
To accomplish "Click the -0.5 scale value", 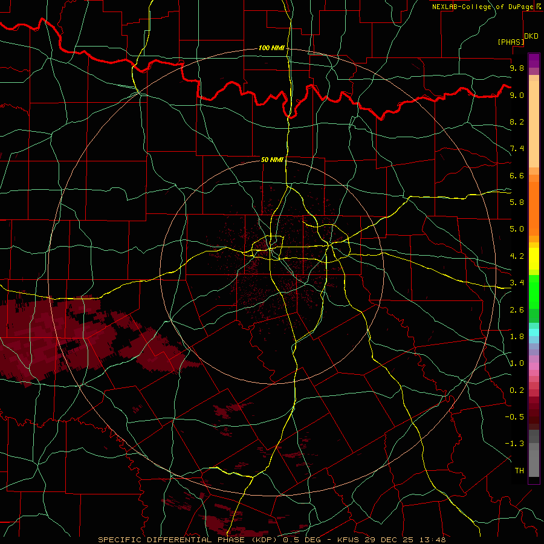I will pyautogui.click(x=514, y=417).
